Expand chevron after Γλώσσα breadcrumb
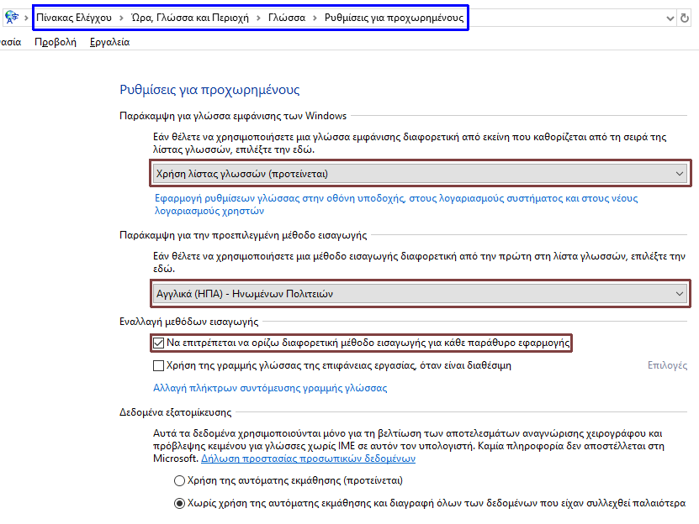The image size is (699, 524). [315, 18]
